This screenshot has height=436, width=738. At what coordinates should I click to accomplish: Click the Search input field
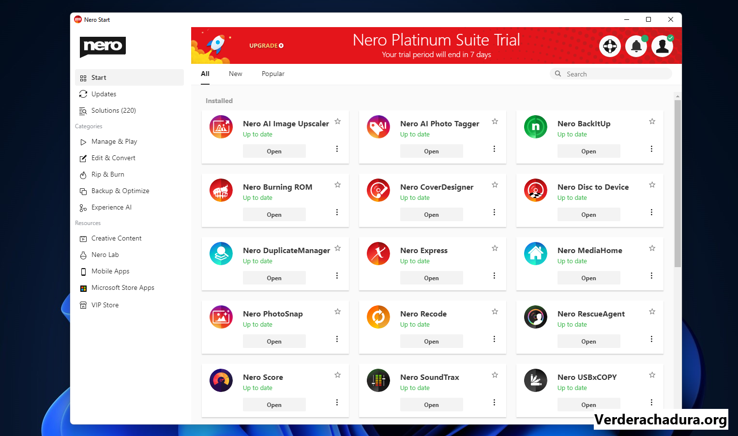pyautogui.click(x=611, y=74)
